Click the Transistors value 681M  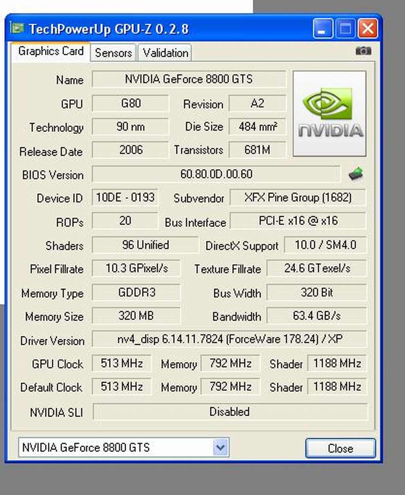coord(257,150)
